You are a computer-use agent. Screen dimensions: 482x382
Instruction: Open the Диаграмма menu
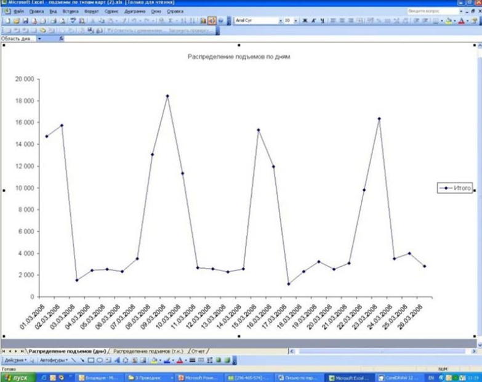tap(134, 11)
